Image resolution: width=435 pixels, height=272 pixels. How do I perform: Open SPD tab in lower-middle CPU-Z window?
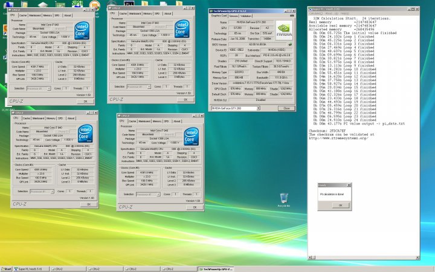(x=167, y=121)
